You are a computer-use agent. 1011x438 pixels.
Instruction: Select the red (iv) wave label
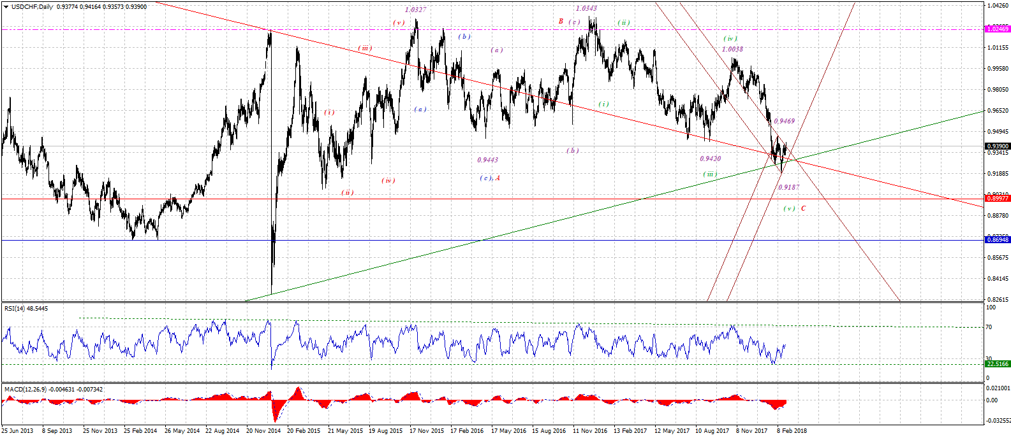(x=388, y=181)
